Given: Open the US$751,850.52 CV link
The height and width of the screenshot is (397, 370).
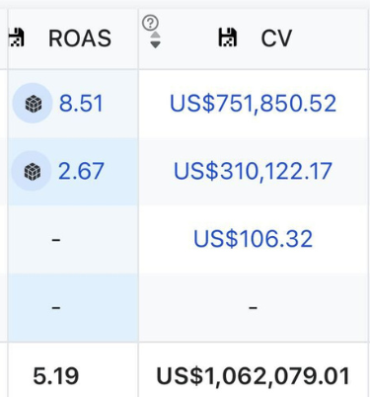Looking at the screenshot, I should click(253, 104).
